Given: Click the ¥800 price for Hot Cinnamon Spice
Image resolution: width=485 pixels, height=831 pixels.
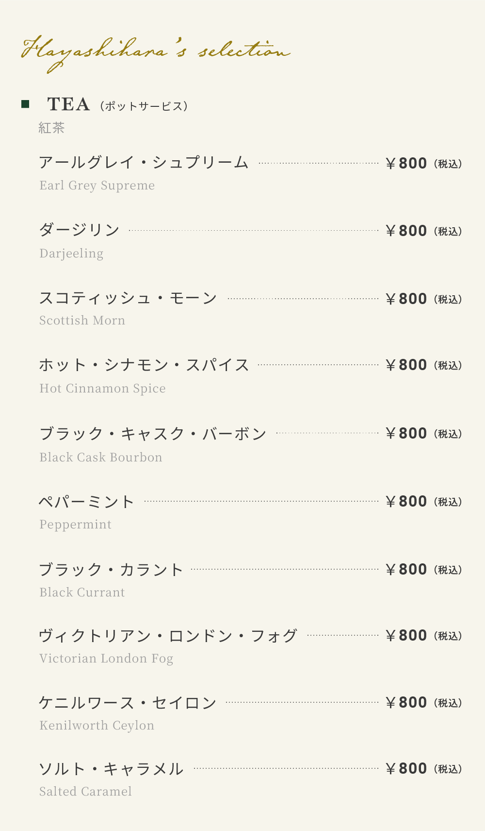Looking at the screenshot, I should point(406,365).
